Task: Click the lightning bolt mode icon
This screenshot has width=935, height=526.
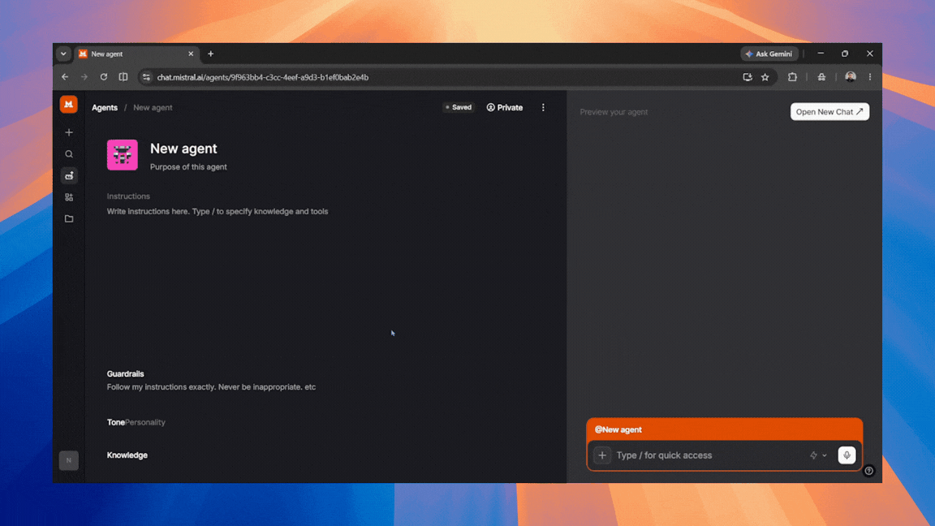Action: tap(813, 455)
